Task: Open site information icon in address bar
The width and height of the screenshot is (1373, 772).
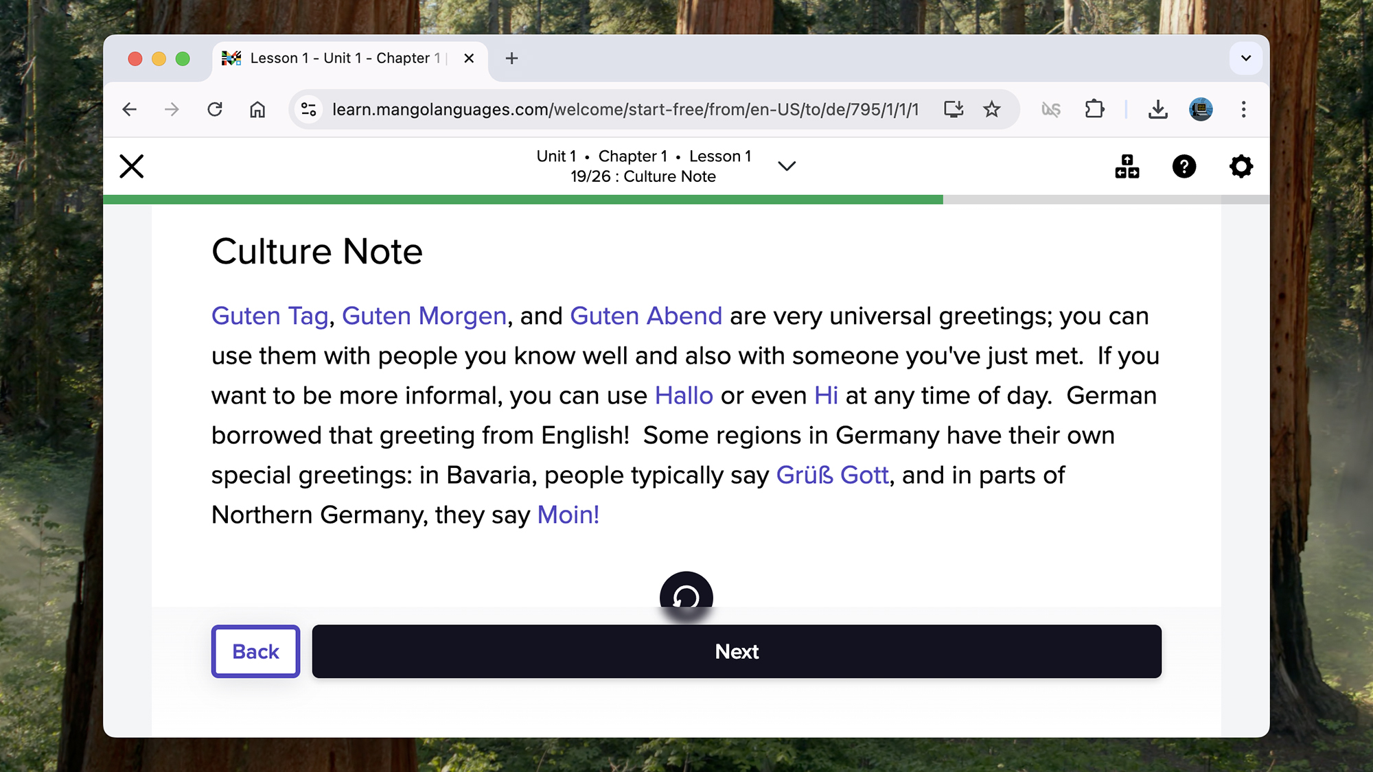Action: pyautogui.click(x=309, y=109)
